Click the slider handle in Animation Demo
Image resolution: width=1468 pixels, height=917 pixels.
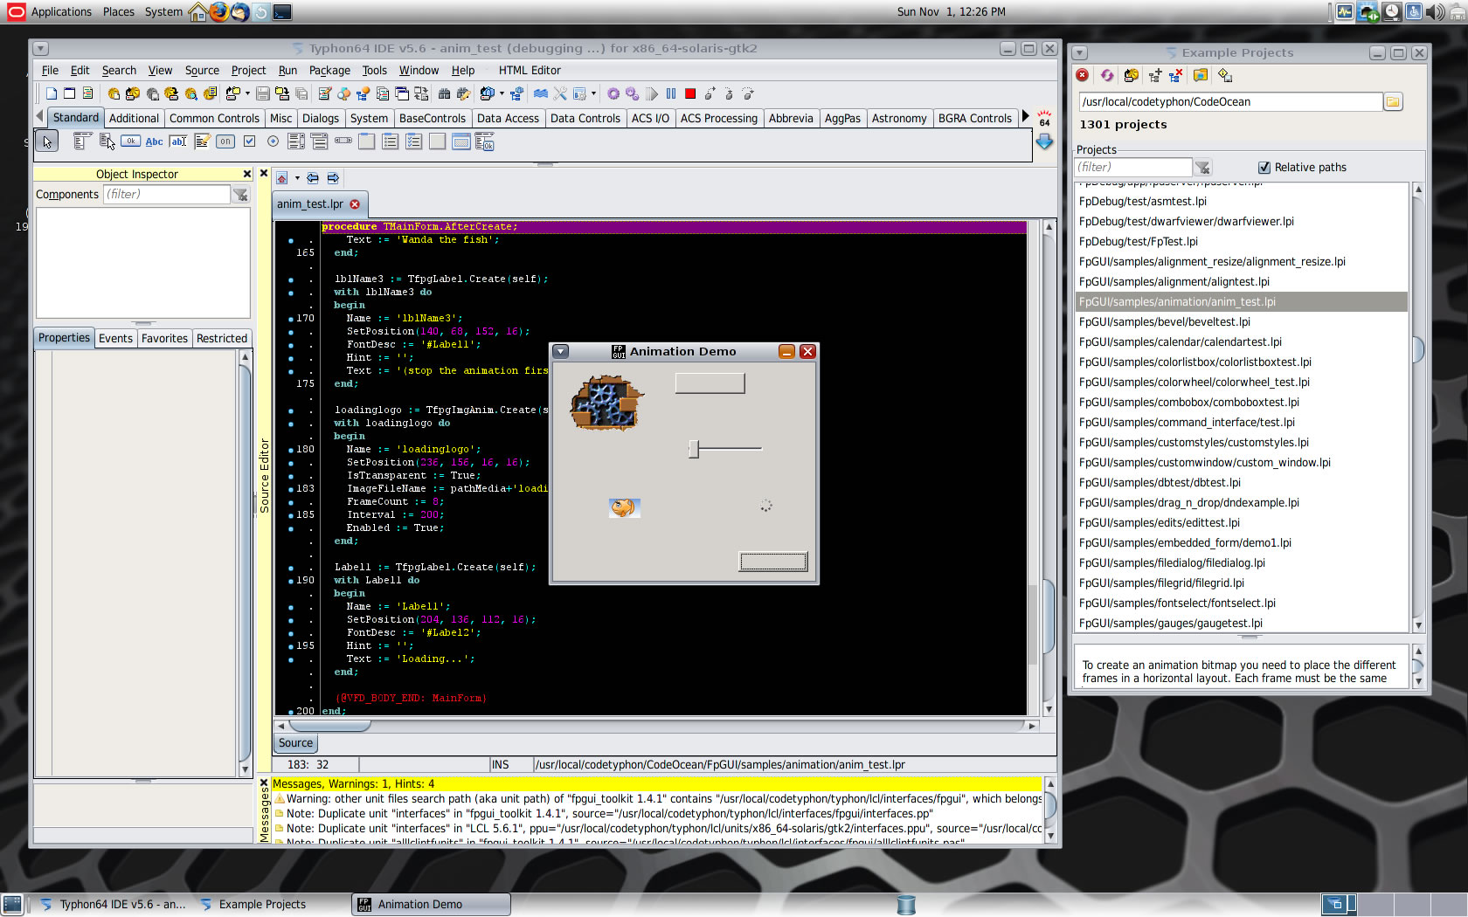[x=694, y=449]
